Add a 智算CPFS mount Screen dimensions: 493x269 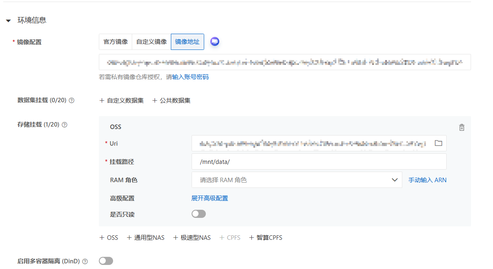tap(266, 238)
